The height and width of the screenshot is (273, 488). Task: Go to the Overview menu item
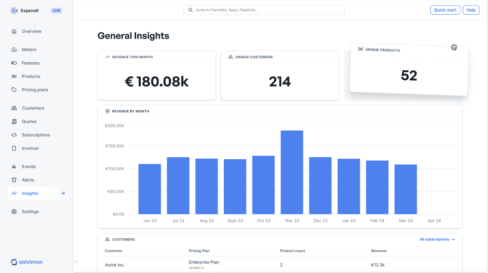click(x=31, y=31)
